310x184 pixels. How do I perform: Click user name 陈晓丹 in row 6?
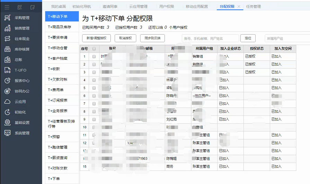pos(171,96)
